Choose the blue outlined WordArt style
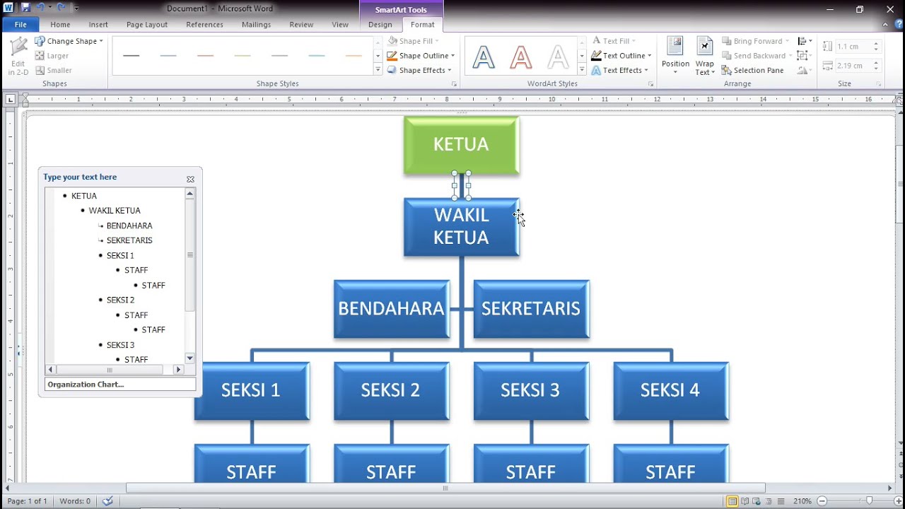Screen dimensions: 905x509 (x=484, y=57)
